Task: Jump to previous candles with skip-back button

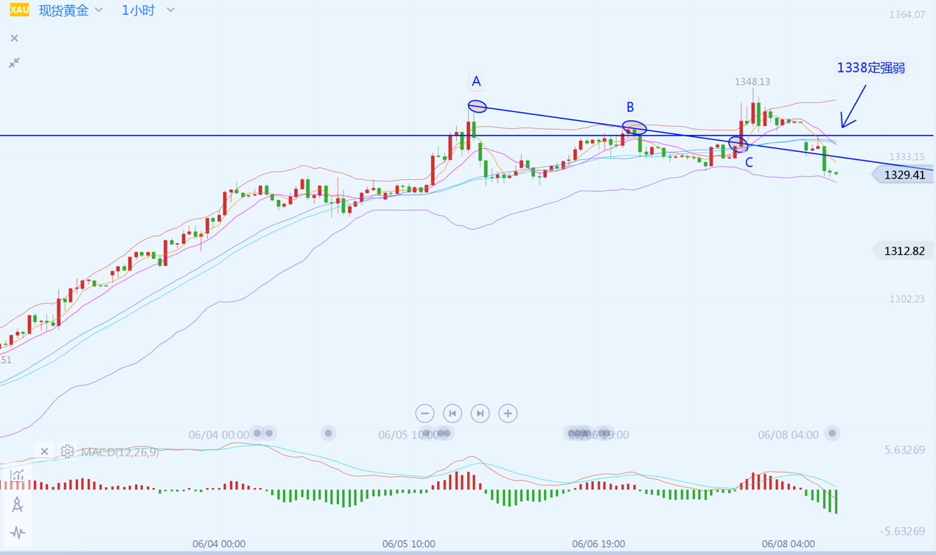Action: [x=453, y=413]
